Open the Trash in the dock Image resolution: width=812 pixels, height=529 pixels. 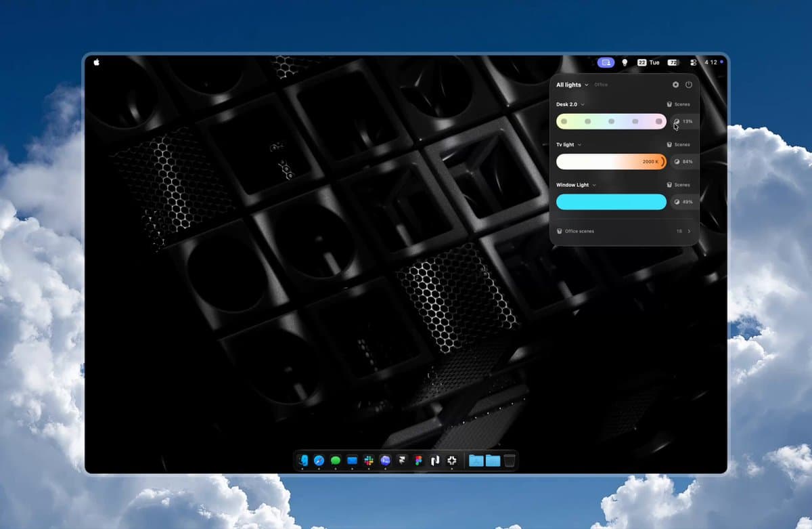pos(510,461)
